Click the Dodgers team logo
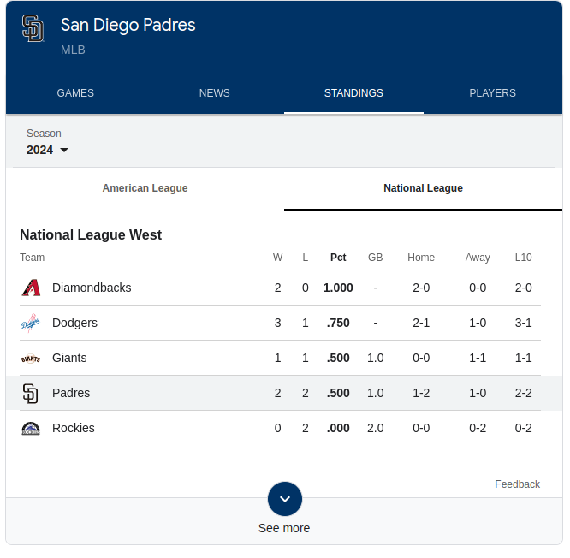Image resolution: width=570 pixels, height=558 pixels. [31, 323]
